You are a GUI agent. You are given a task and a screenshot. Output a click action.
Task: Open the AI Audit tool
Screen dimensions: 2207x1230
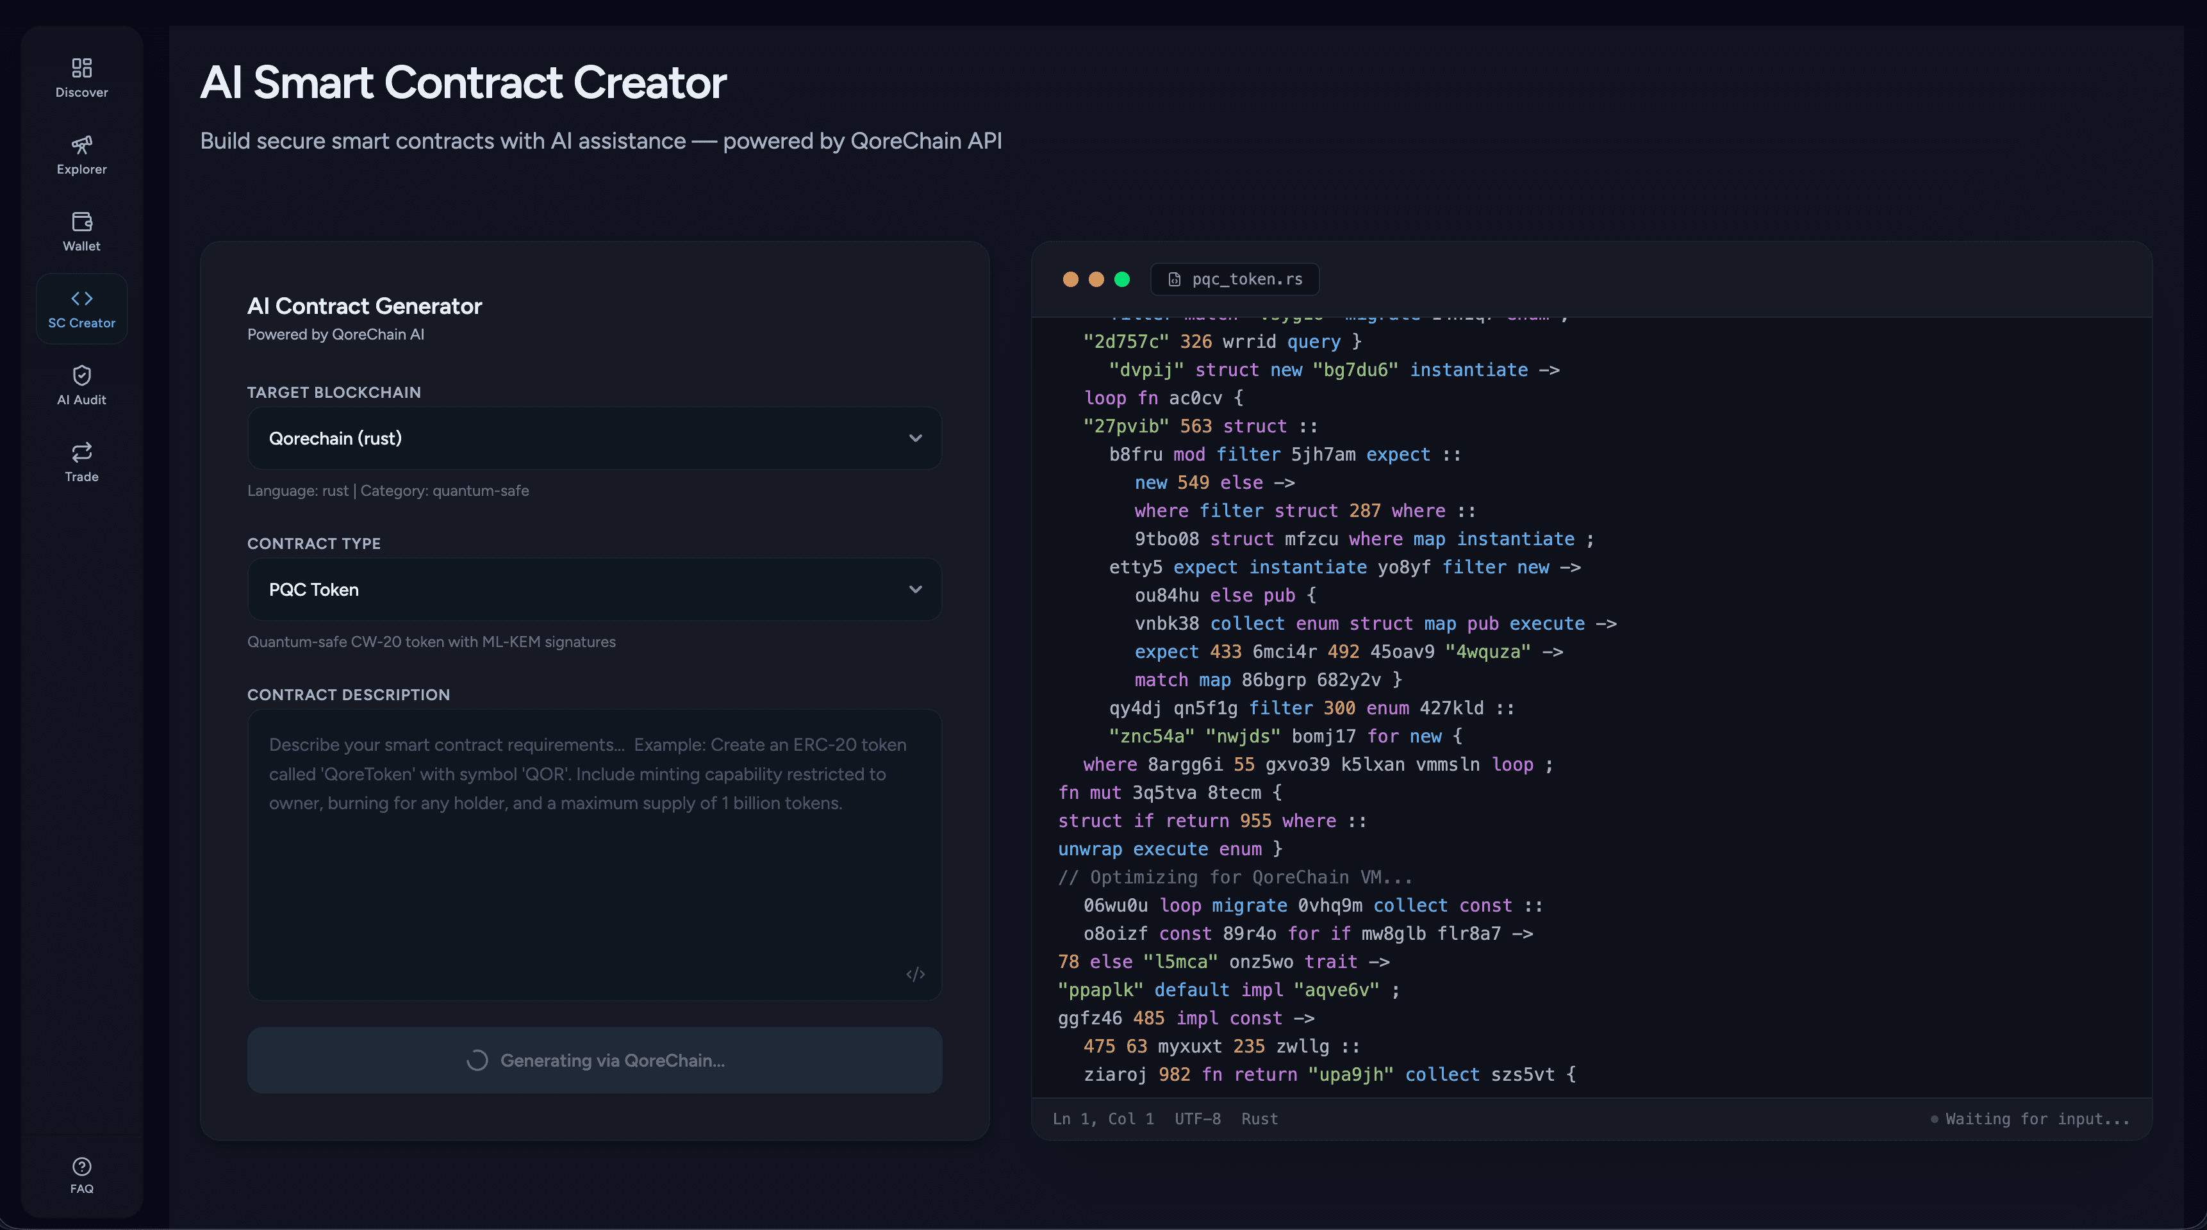(81, 384)
